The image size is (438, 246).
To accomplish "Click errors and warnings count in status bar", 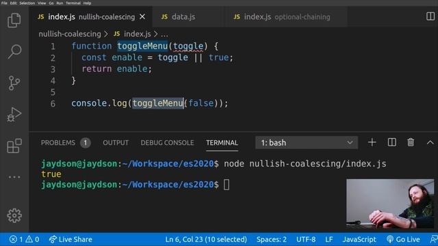I will pyautogui.click(x=25, y=239).
